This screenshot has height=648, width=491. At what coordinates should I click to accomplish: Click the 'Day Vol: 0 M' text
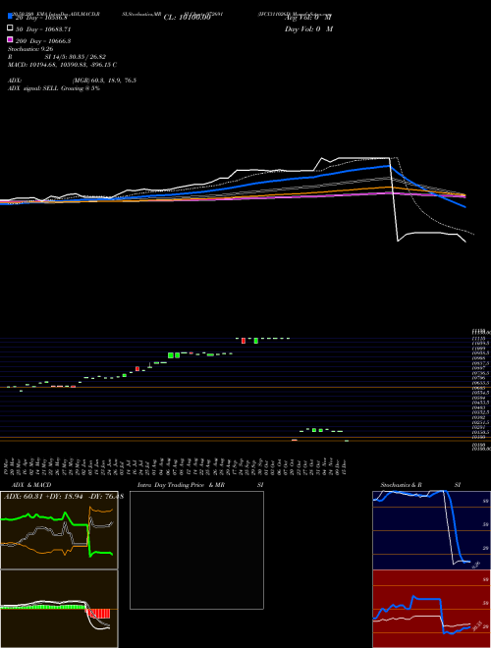pos(308,29)
